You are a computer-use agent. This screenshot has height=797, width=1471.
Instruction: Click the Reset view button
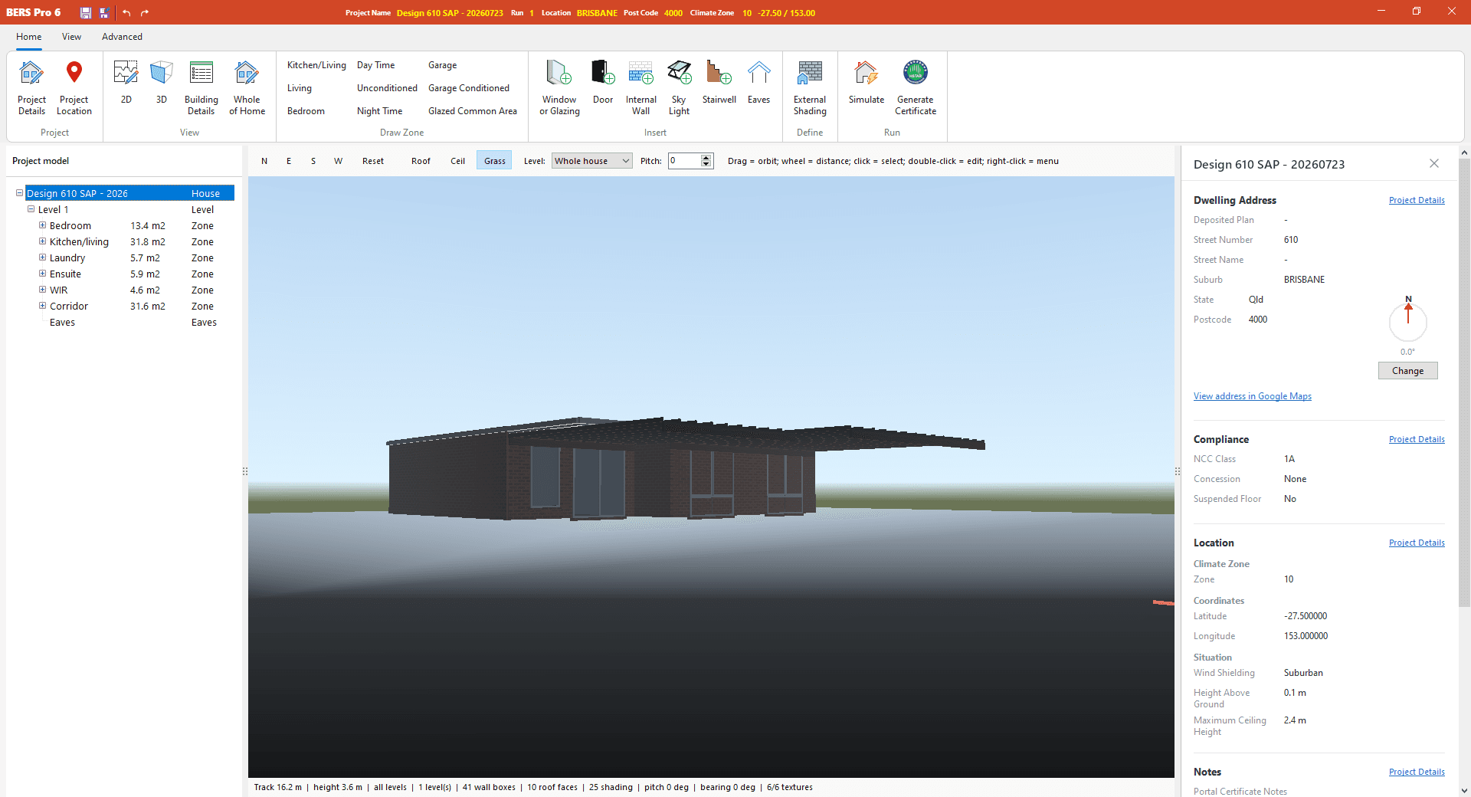click(373, 161)
